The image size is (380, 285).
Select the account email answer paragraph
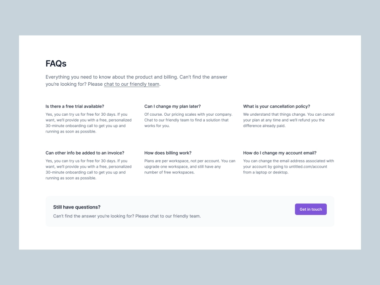(288, 166)
